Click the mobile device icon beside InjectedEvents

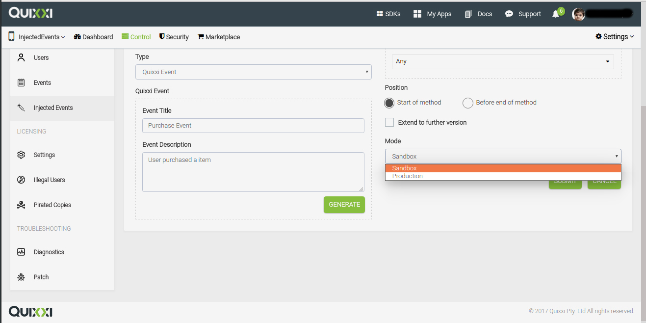coord(11,36)
